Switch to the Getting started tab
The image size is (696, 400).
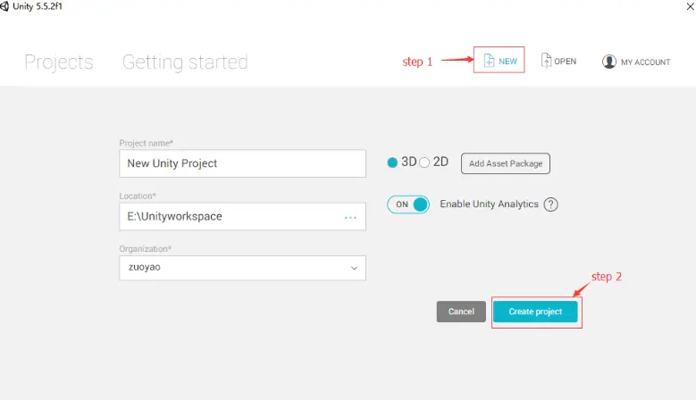tap(185, 62)
